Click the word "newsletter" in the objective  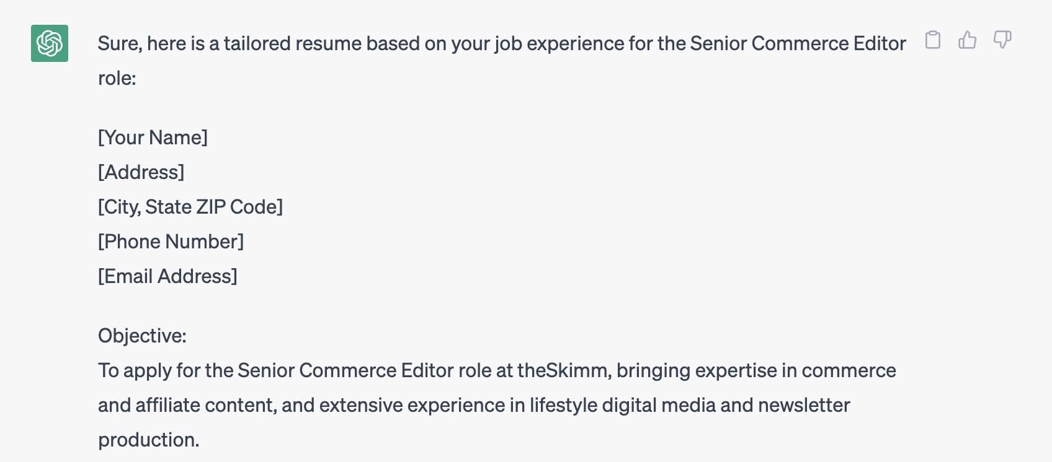pyautogui.click(x=804, y=405)
